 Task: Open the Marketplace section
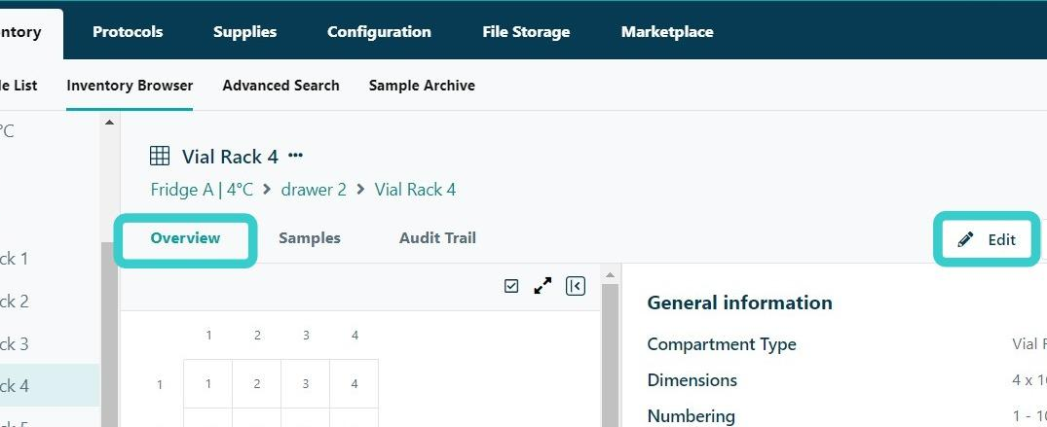667,31
